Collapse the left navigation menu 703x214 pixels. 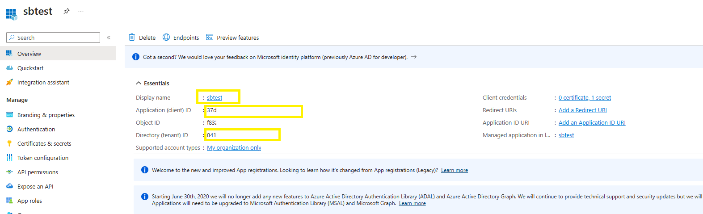point(109,38)
